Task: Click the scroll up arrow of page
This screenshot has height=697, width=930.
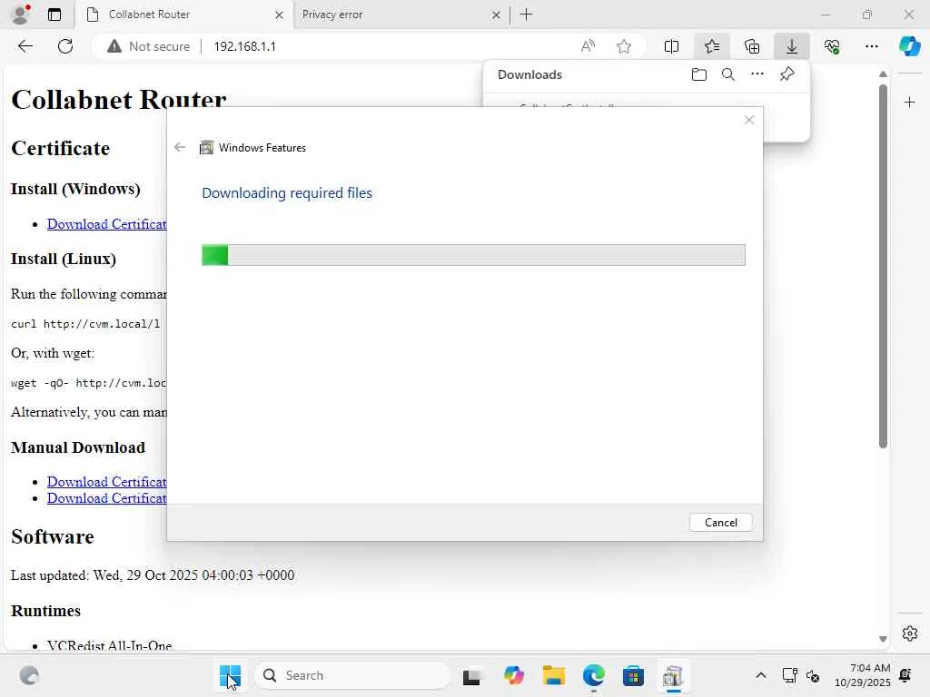Action: tap(883, 74)
